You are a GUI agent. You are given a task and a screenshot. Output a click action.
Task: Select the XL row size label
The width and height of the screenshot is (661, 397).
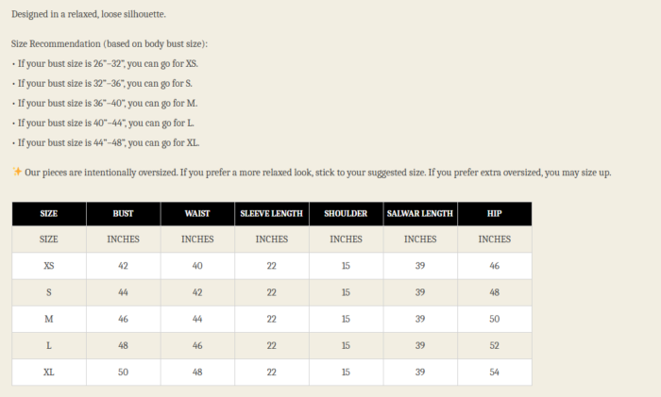[x=49, y=372]
